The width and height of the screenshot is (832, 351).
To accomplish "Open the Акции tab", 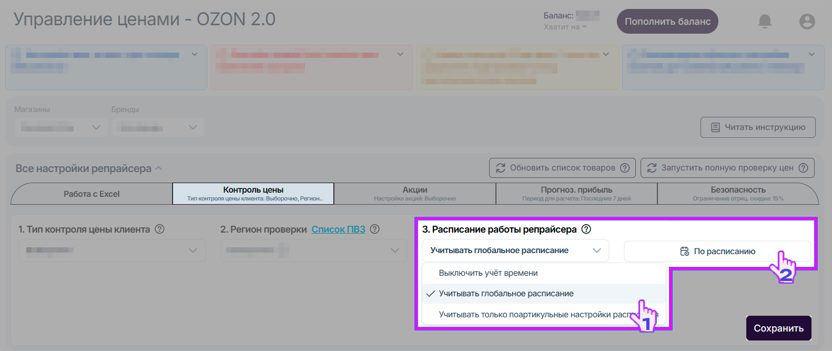I will point(415,194).
